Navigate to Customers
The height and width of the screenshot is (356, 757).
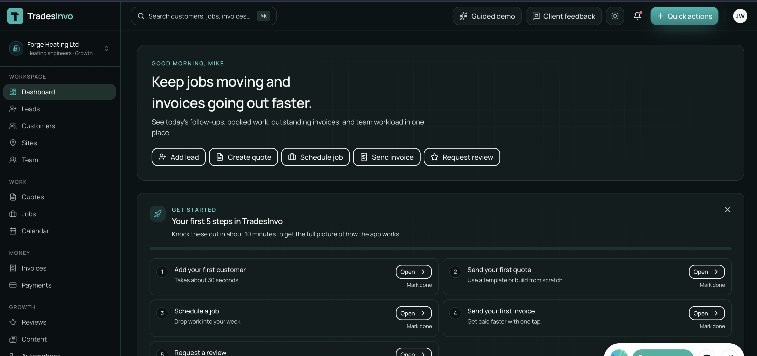click(x=60, y=126)
